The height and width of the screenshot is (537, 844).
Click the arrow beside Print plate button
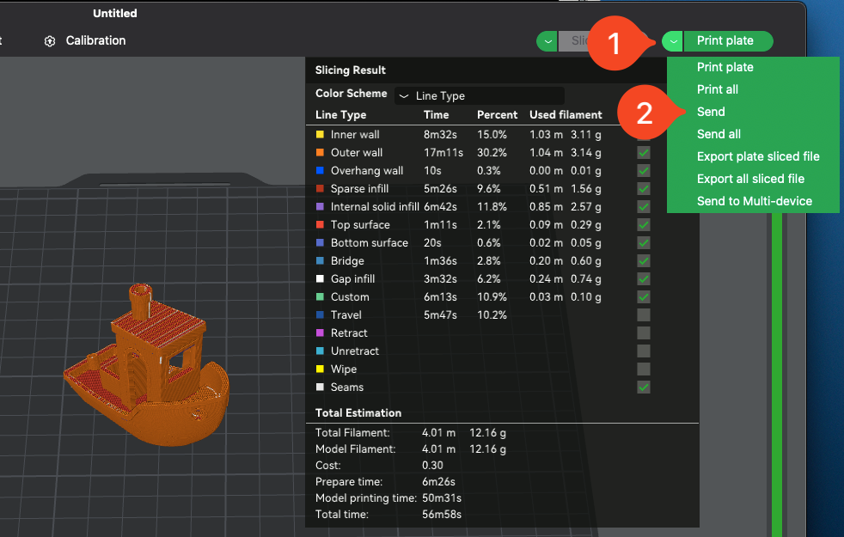tap(673, 41)
